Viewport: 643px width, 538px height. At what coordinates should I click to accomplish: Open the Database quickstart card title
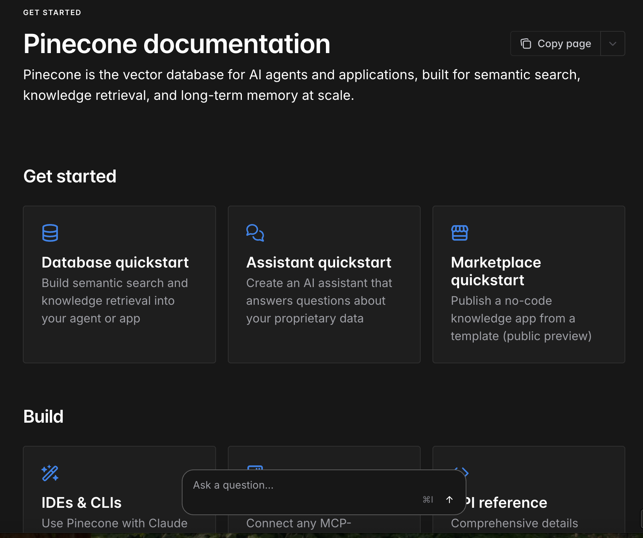click(x=115, y=262)
